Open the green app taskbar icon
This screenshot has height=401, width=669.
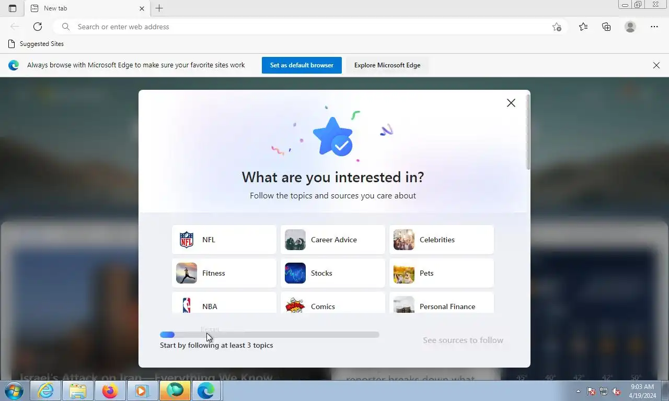pyautogui.click(x=175, y=391)
